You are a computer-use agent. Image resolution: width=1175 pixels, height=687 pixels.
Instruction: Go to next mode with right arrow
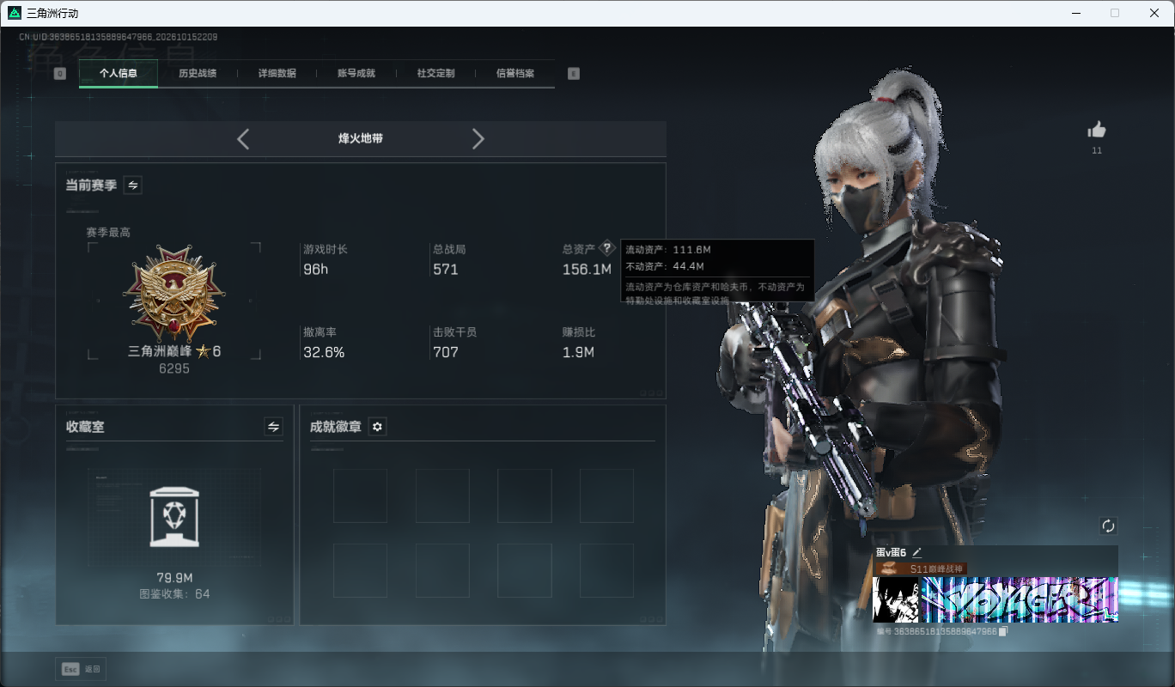(x=478, y=139)
